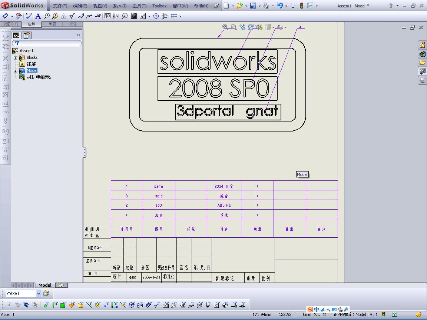
Task: Click the Layer Properties icon
Action: pos(46,293)
